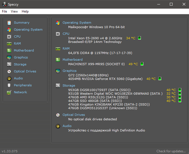Open Peripherals section in sidebar
Viewport: 189px width, 154px height.
23,85
